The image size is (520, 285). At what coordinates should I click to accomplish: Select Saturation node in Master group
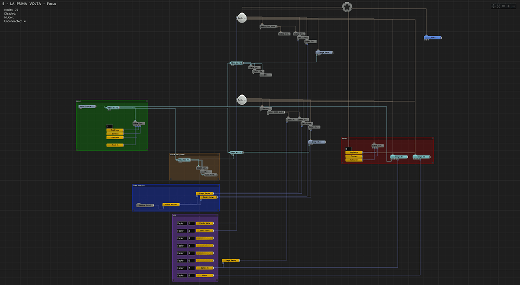tap(354, 160)
